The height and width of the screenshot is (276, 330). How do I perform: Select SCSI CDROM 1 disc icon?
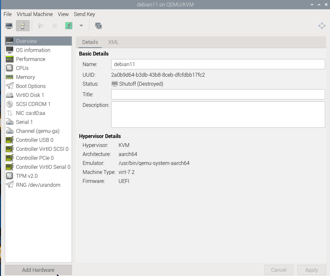coord(10,104)
